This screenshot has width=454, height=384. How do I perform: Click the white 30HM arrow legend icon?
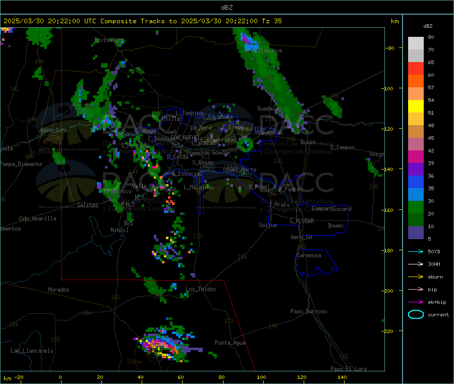coord(416,264)
